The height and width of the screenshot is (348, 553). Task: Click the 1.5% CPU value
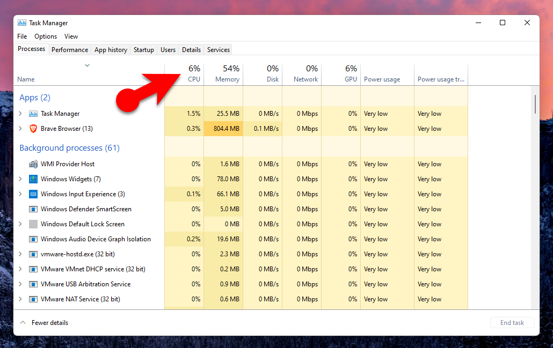pyautogui.click(x=194, y=114)
